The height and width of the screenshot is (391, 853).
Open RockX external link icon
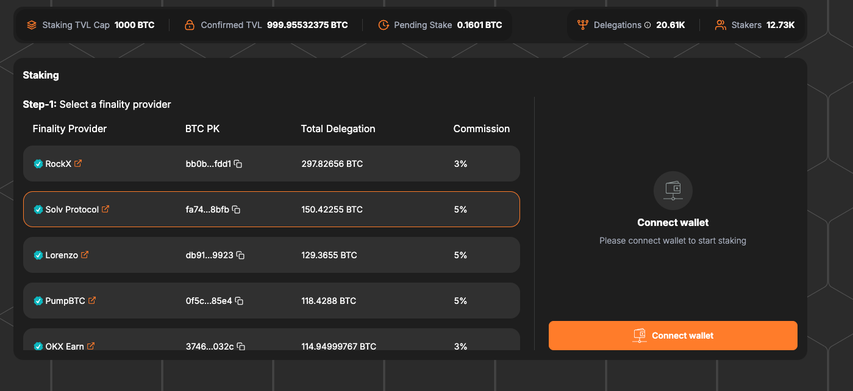coord(78,163)
